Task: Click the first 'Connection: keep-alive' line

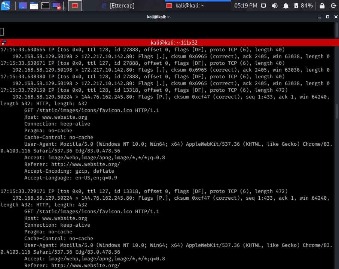Action: (x=57, y=124)
